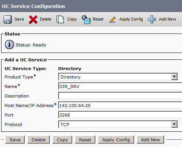182x147 pixels.
Task: Click the floppy disk Save icon
Action: coord(8,19)
